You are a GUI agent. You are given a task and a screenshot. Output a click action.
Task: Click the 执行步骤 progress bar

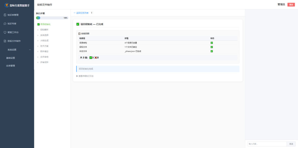tap(52, 18)
